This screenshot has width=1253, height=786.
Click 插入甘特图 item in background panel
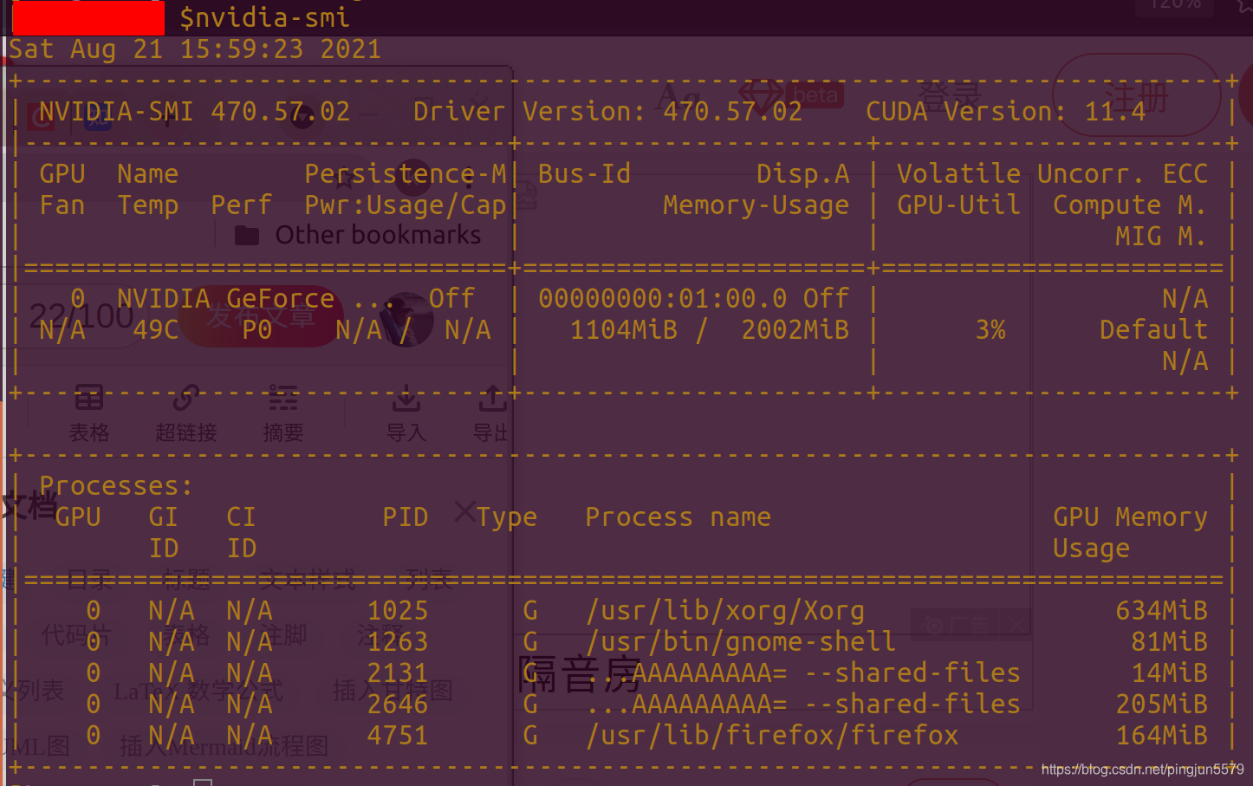tap(393, 691)
